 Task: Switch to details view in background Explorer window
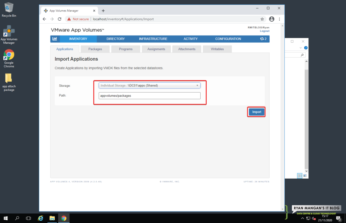[300, 176]
